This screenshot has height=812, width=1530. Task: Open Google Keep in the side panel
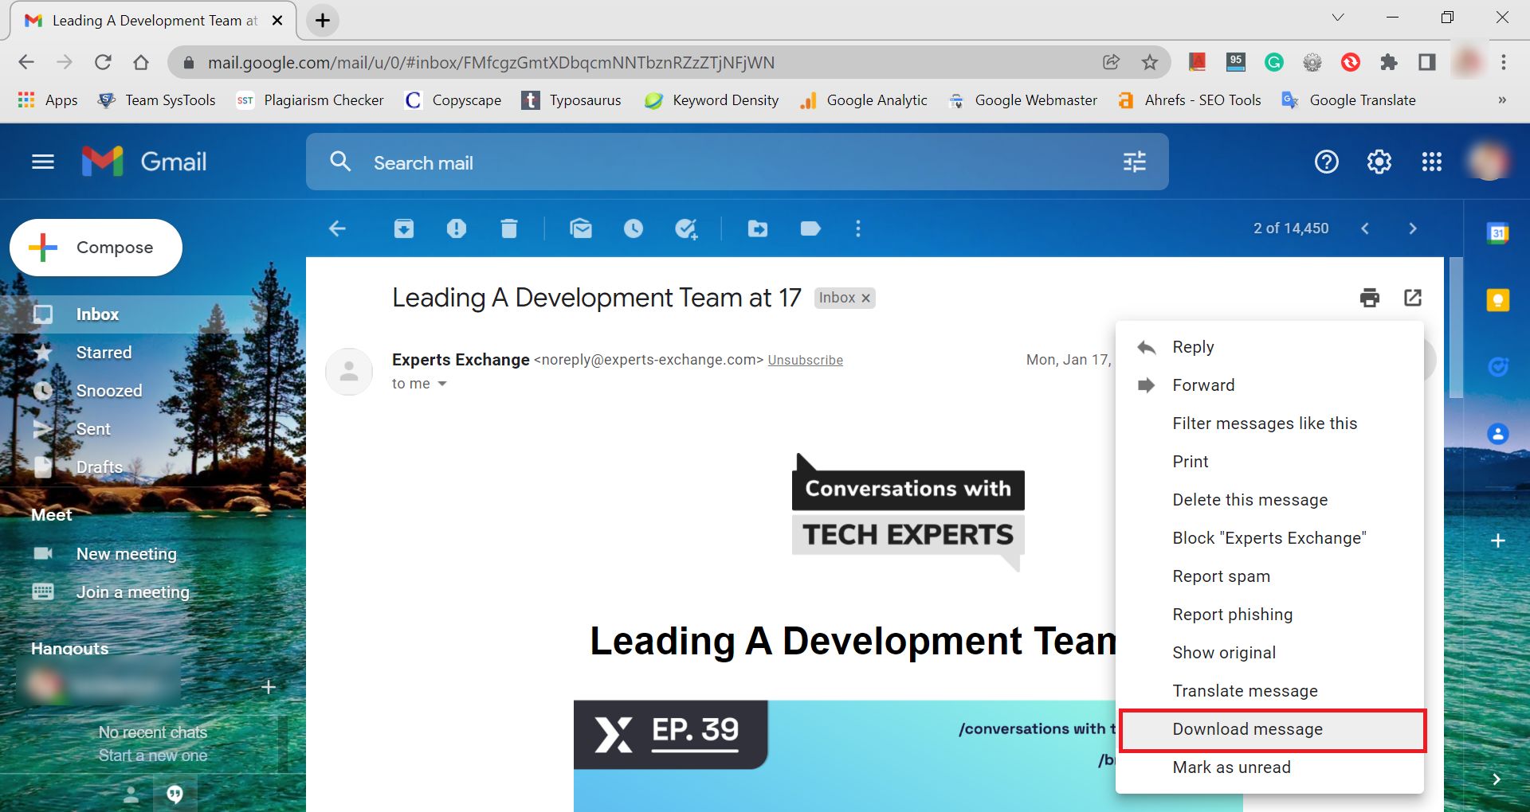pyautogui.click(x=1499, y=299)
